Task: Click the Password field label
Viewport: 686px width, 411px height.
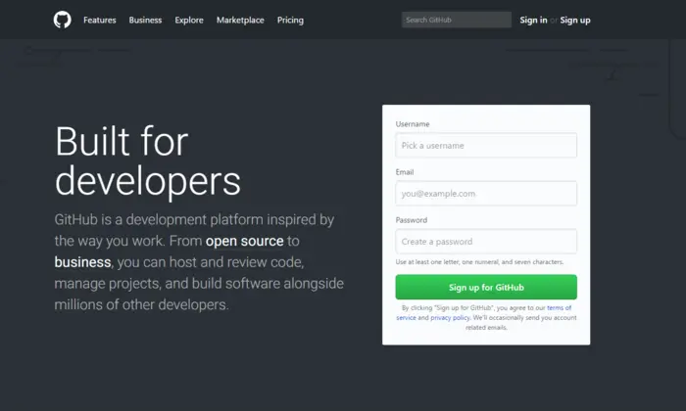Action: click(412, 220)
